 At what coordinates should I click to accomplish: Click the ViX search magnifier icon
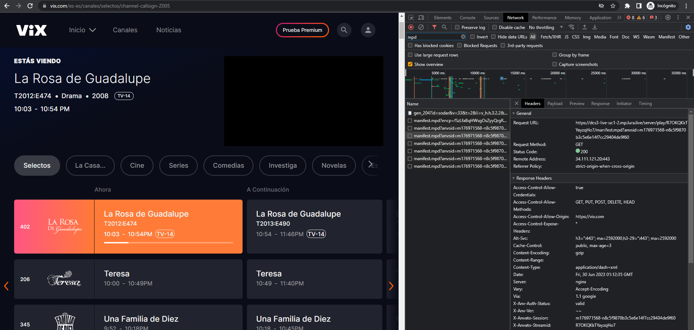(344, 30)
